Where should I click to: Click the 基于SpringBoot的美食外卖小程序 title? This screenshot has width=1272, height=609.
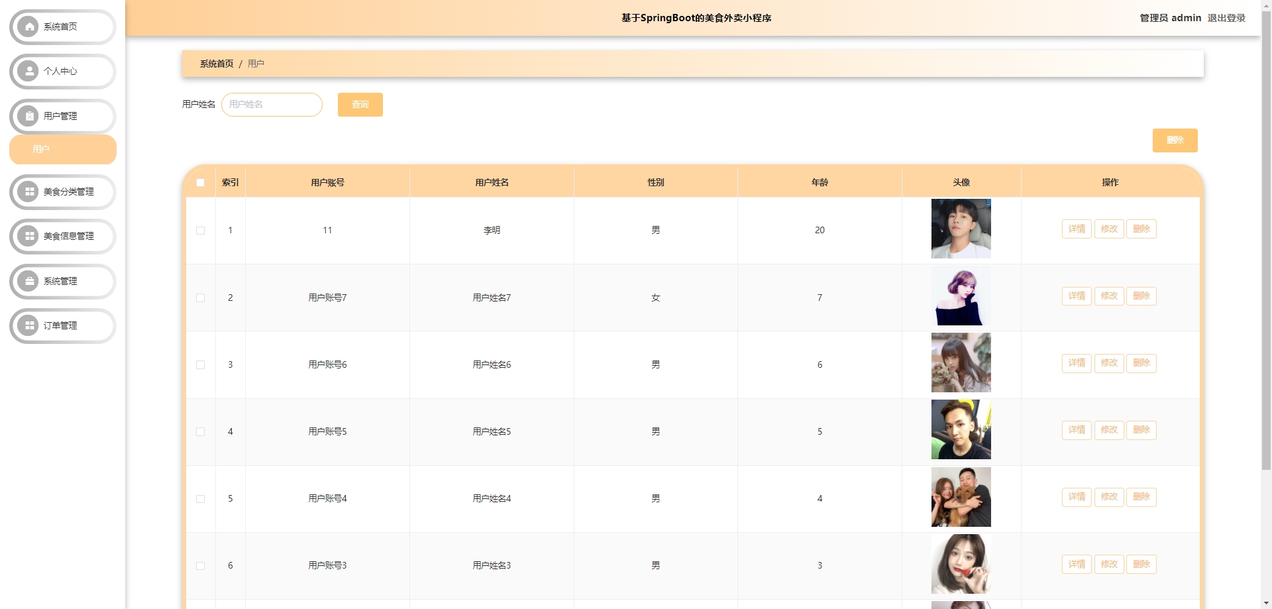click(x=696, y=18)
